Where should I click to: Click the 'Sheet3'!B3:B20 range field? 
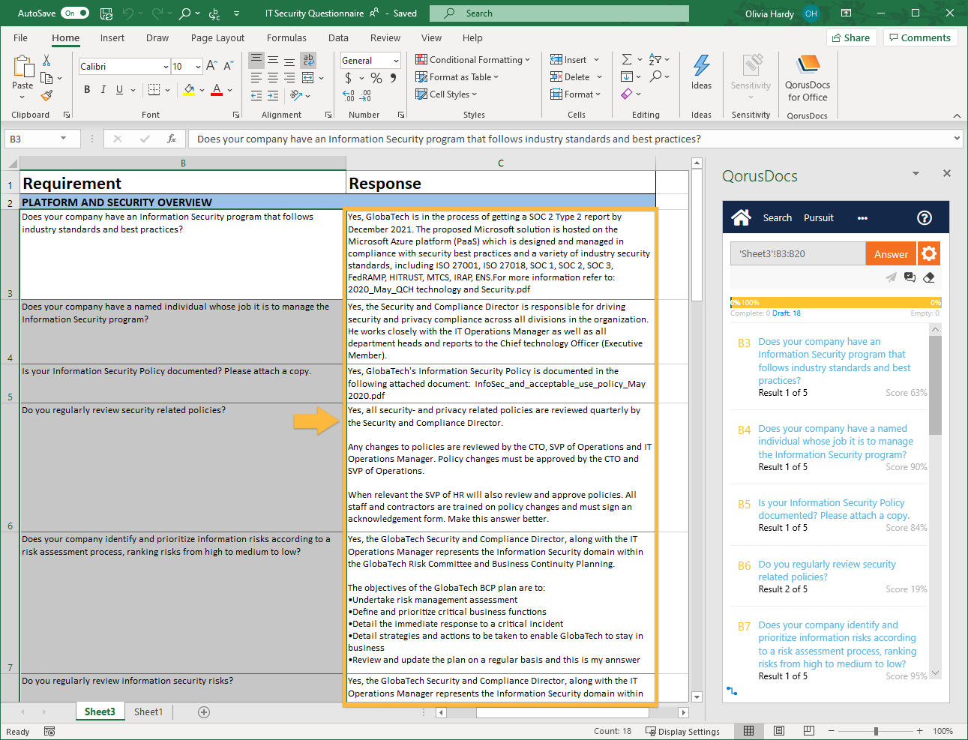pyautogui.click(x=798, y=253)
